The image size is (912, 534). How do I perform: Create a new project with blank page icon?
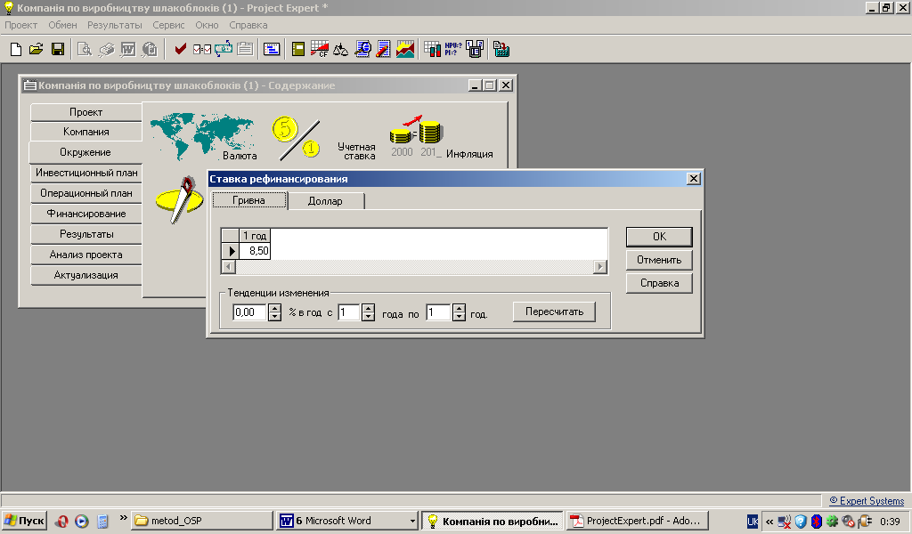pos(16,49)
